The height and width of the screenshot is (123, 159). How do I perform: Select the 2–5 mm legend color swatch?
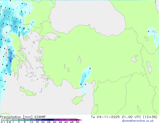(x=22, y=120)
